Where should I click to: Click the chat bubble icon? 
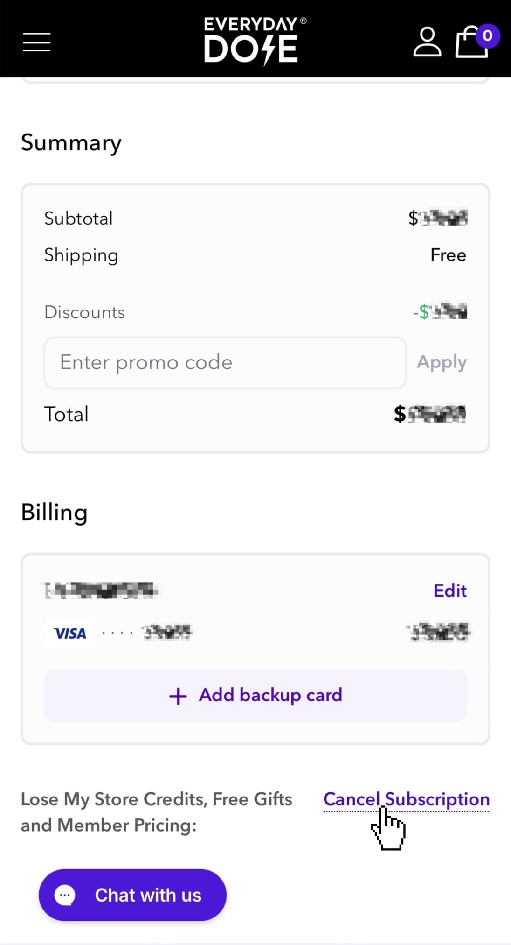click(65, 895)
